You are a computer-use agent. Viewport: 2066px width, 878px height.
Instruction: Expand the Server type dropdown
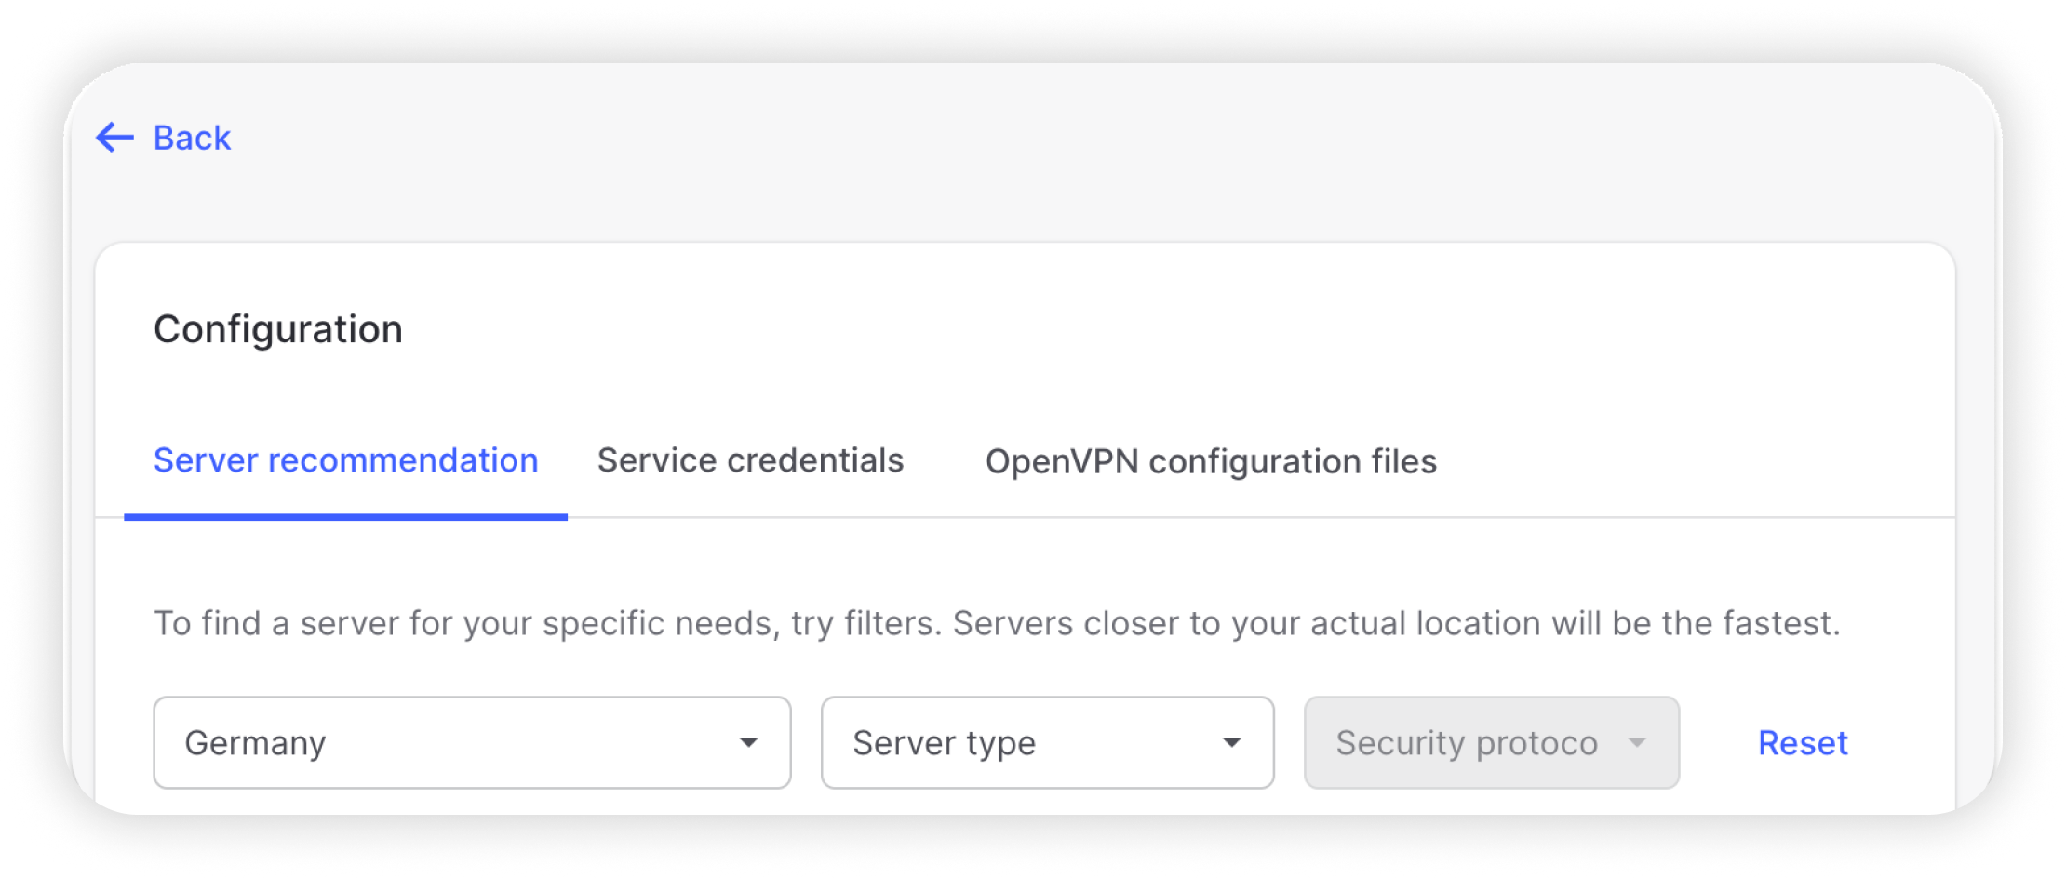coord(1047,742)
